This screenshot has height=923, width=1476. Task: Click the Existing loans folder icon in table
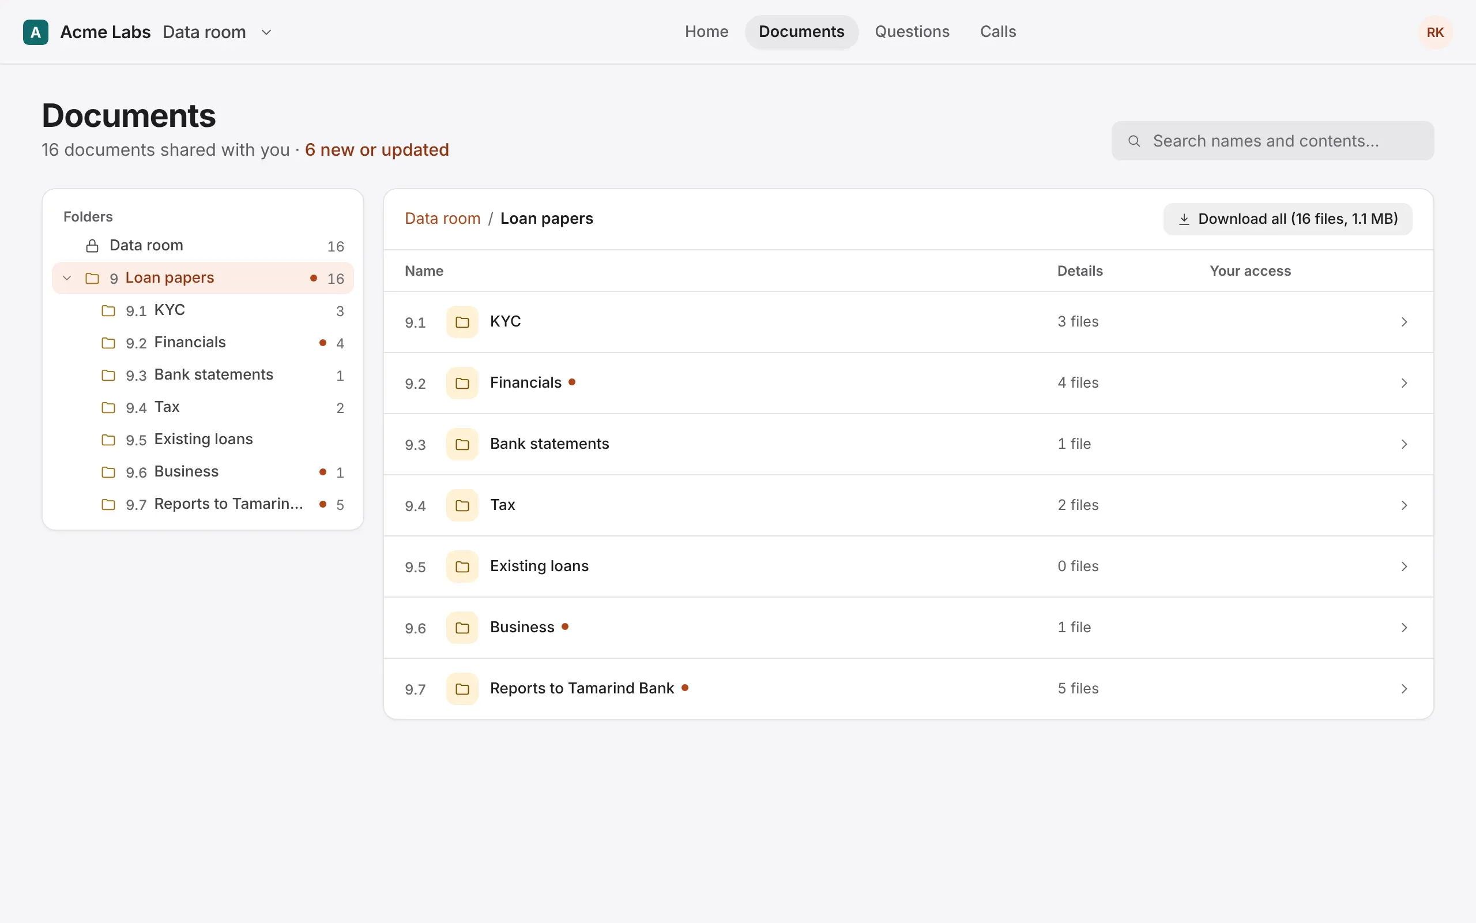462,566
